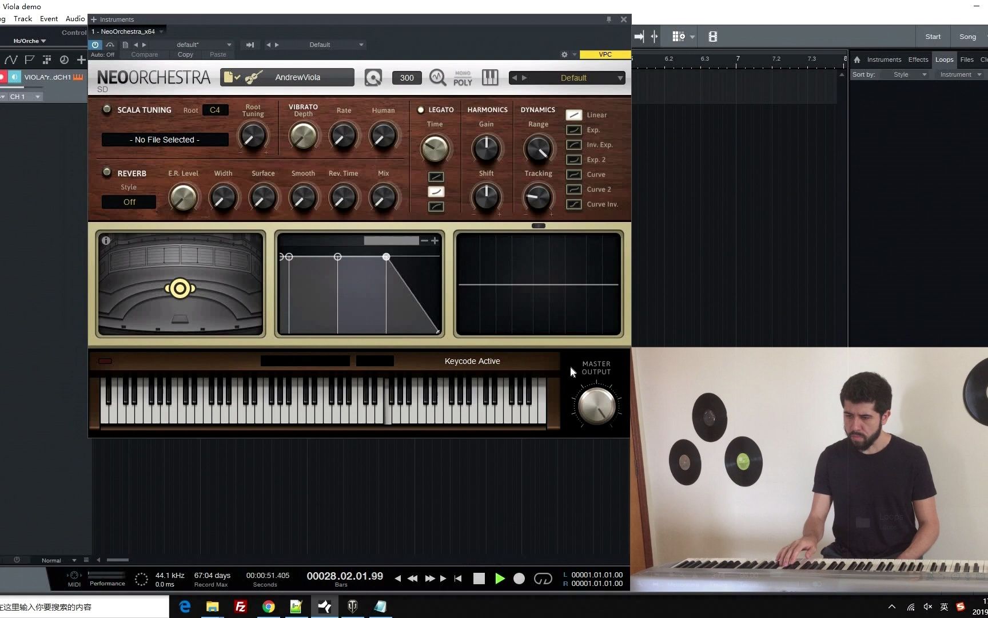Select the Inv. Exp. dynamics curve

click(x=573, y=145)
